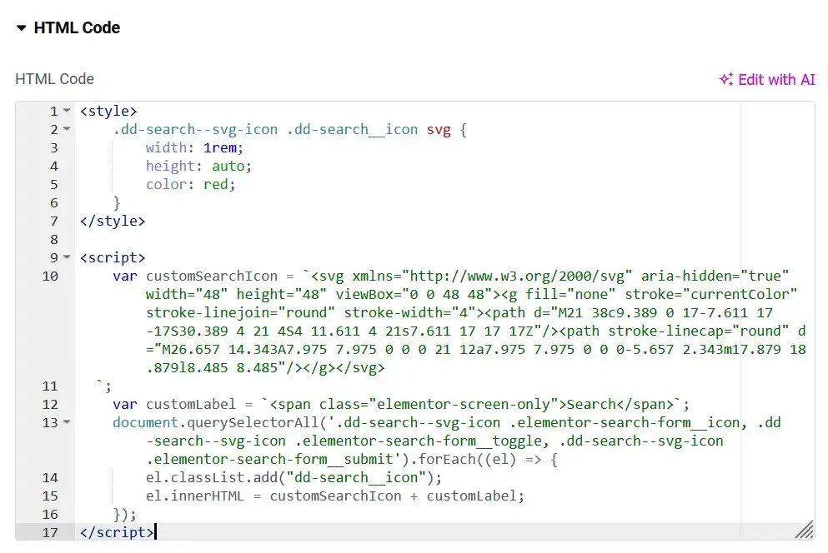Click the .dd-search--svg-icon selector line
Screen dimensions: 828x553
pos(289,130)
